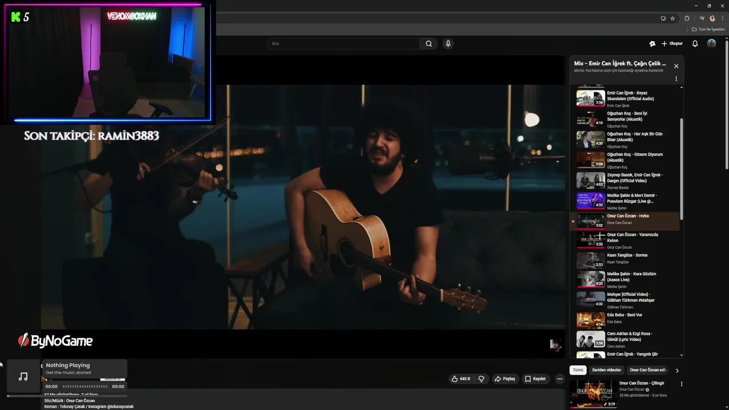Click the Oluştur create button

[672, 43]
